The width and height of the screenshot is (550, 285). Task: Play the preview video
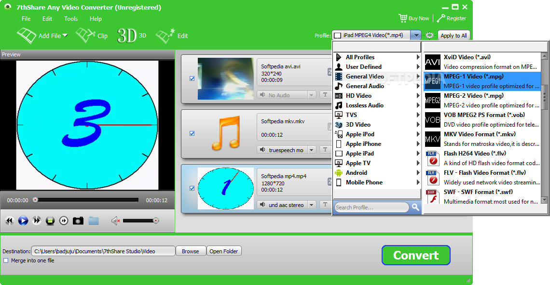coord(23,220)
